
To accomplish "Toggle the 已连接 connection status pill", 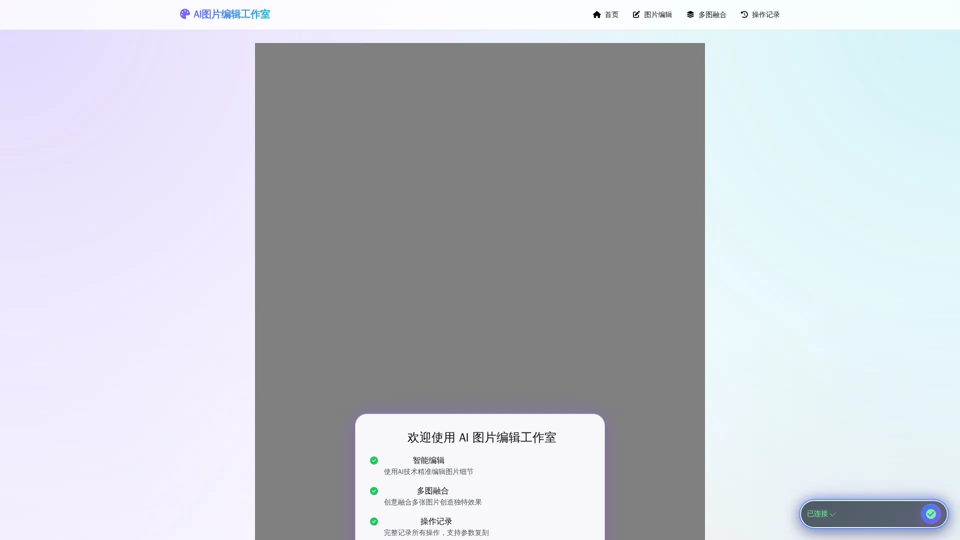I will pos(872,513).
